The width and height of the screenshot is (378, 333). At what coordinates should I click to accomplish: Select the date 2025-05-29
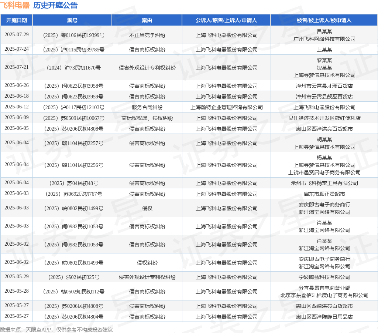(16, 276)
